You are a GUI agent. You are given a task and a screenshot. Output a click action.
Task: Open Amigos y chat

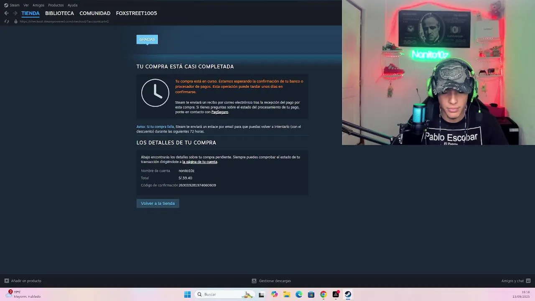click(x=512, y=281)
